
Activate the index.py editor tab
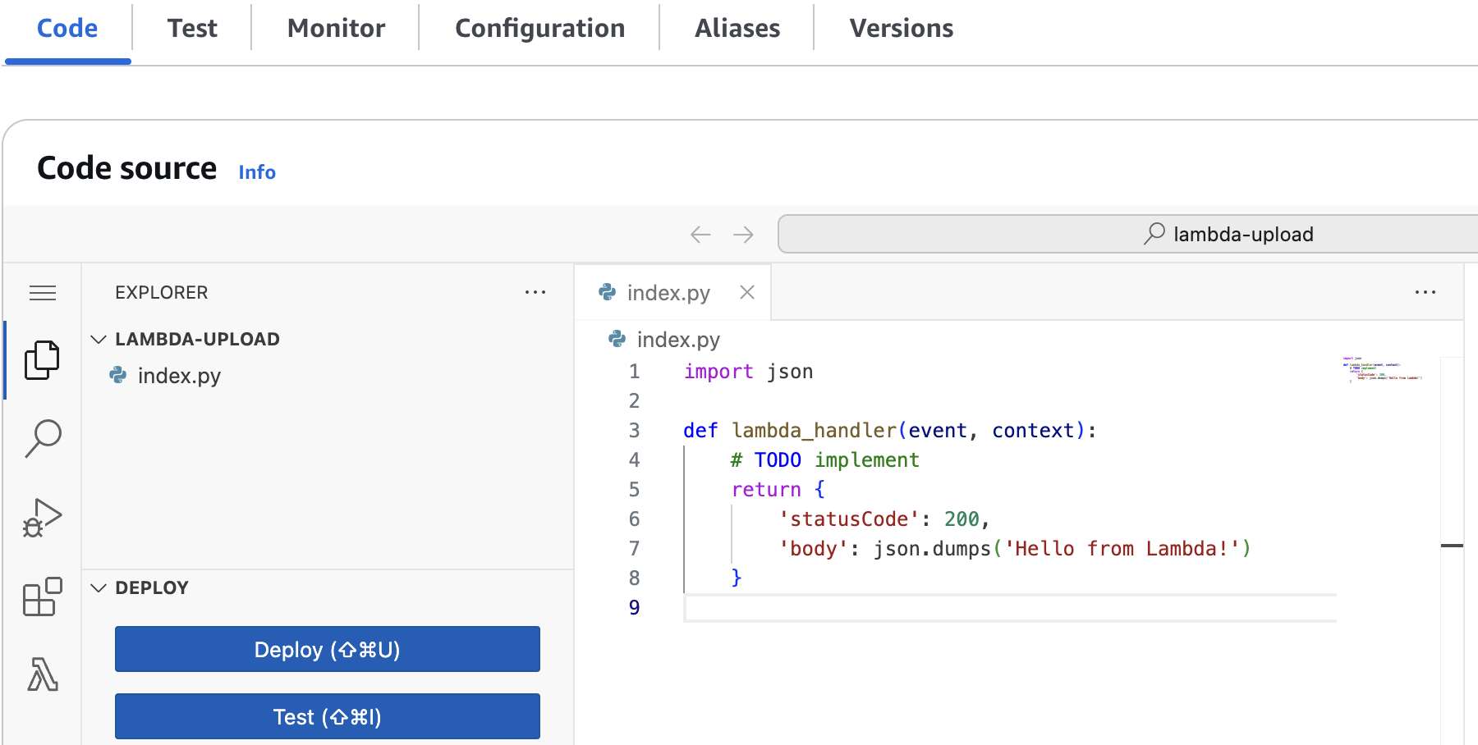(673, 292)
